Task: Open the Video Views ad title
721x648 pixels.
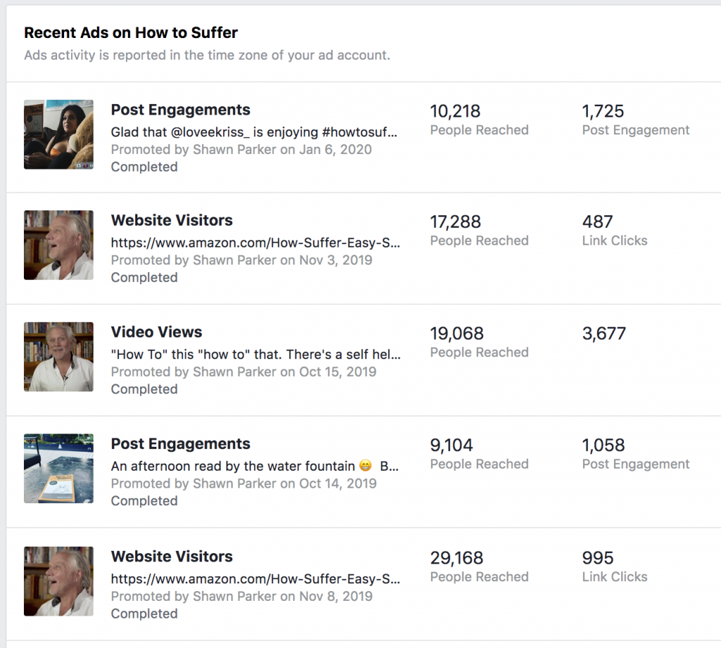Action: [x=156, y=332]
